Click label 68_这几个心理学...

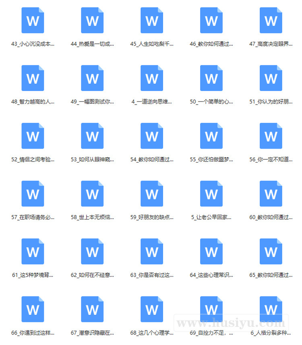pos(152,333)
